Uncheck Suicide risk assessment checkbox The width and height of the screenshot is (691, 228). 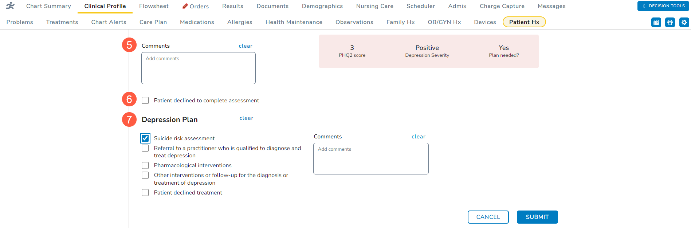pos(145,138)
